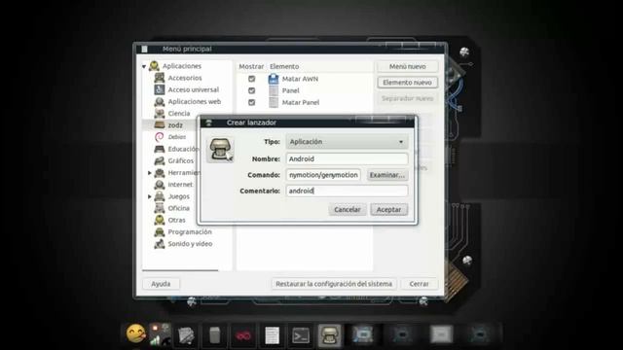Select the Herramientas category icon

pyautogui.click(x=160, y=173)
